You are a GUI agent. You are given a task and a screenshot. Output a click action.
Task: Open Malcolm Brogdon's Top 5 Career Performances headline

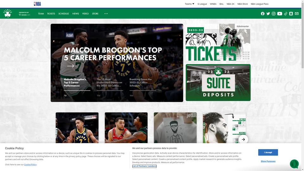tap(113, 54)
